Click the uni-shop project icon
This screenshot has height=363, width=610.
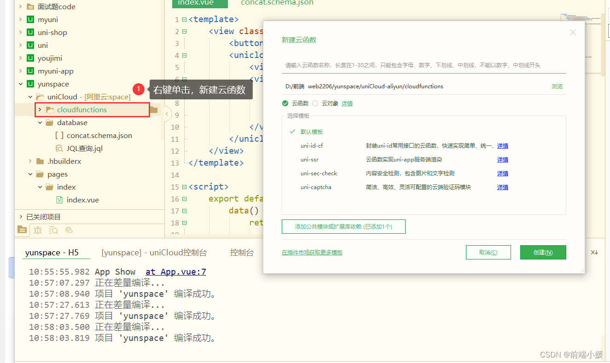point(30,32)
